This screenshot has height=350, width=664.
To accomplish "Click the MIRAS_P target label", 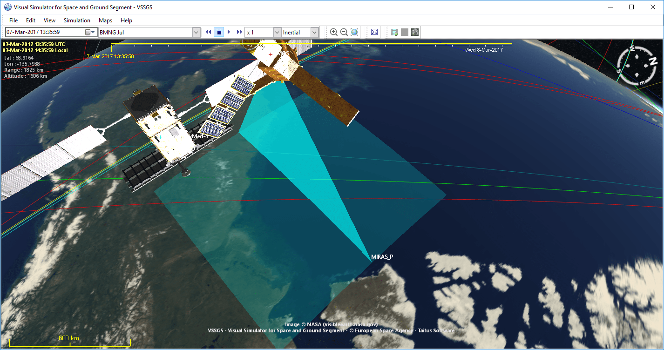I will (x=382, y=257).
